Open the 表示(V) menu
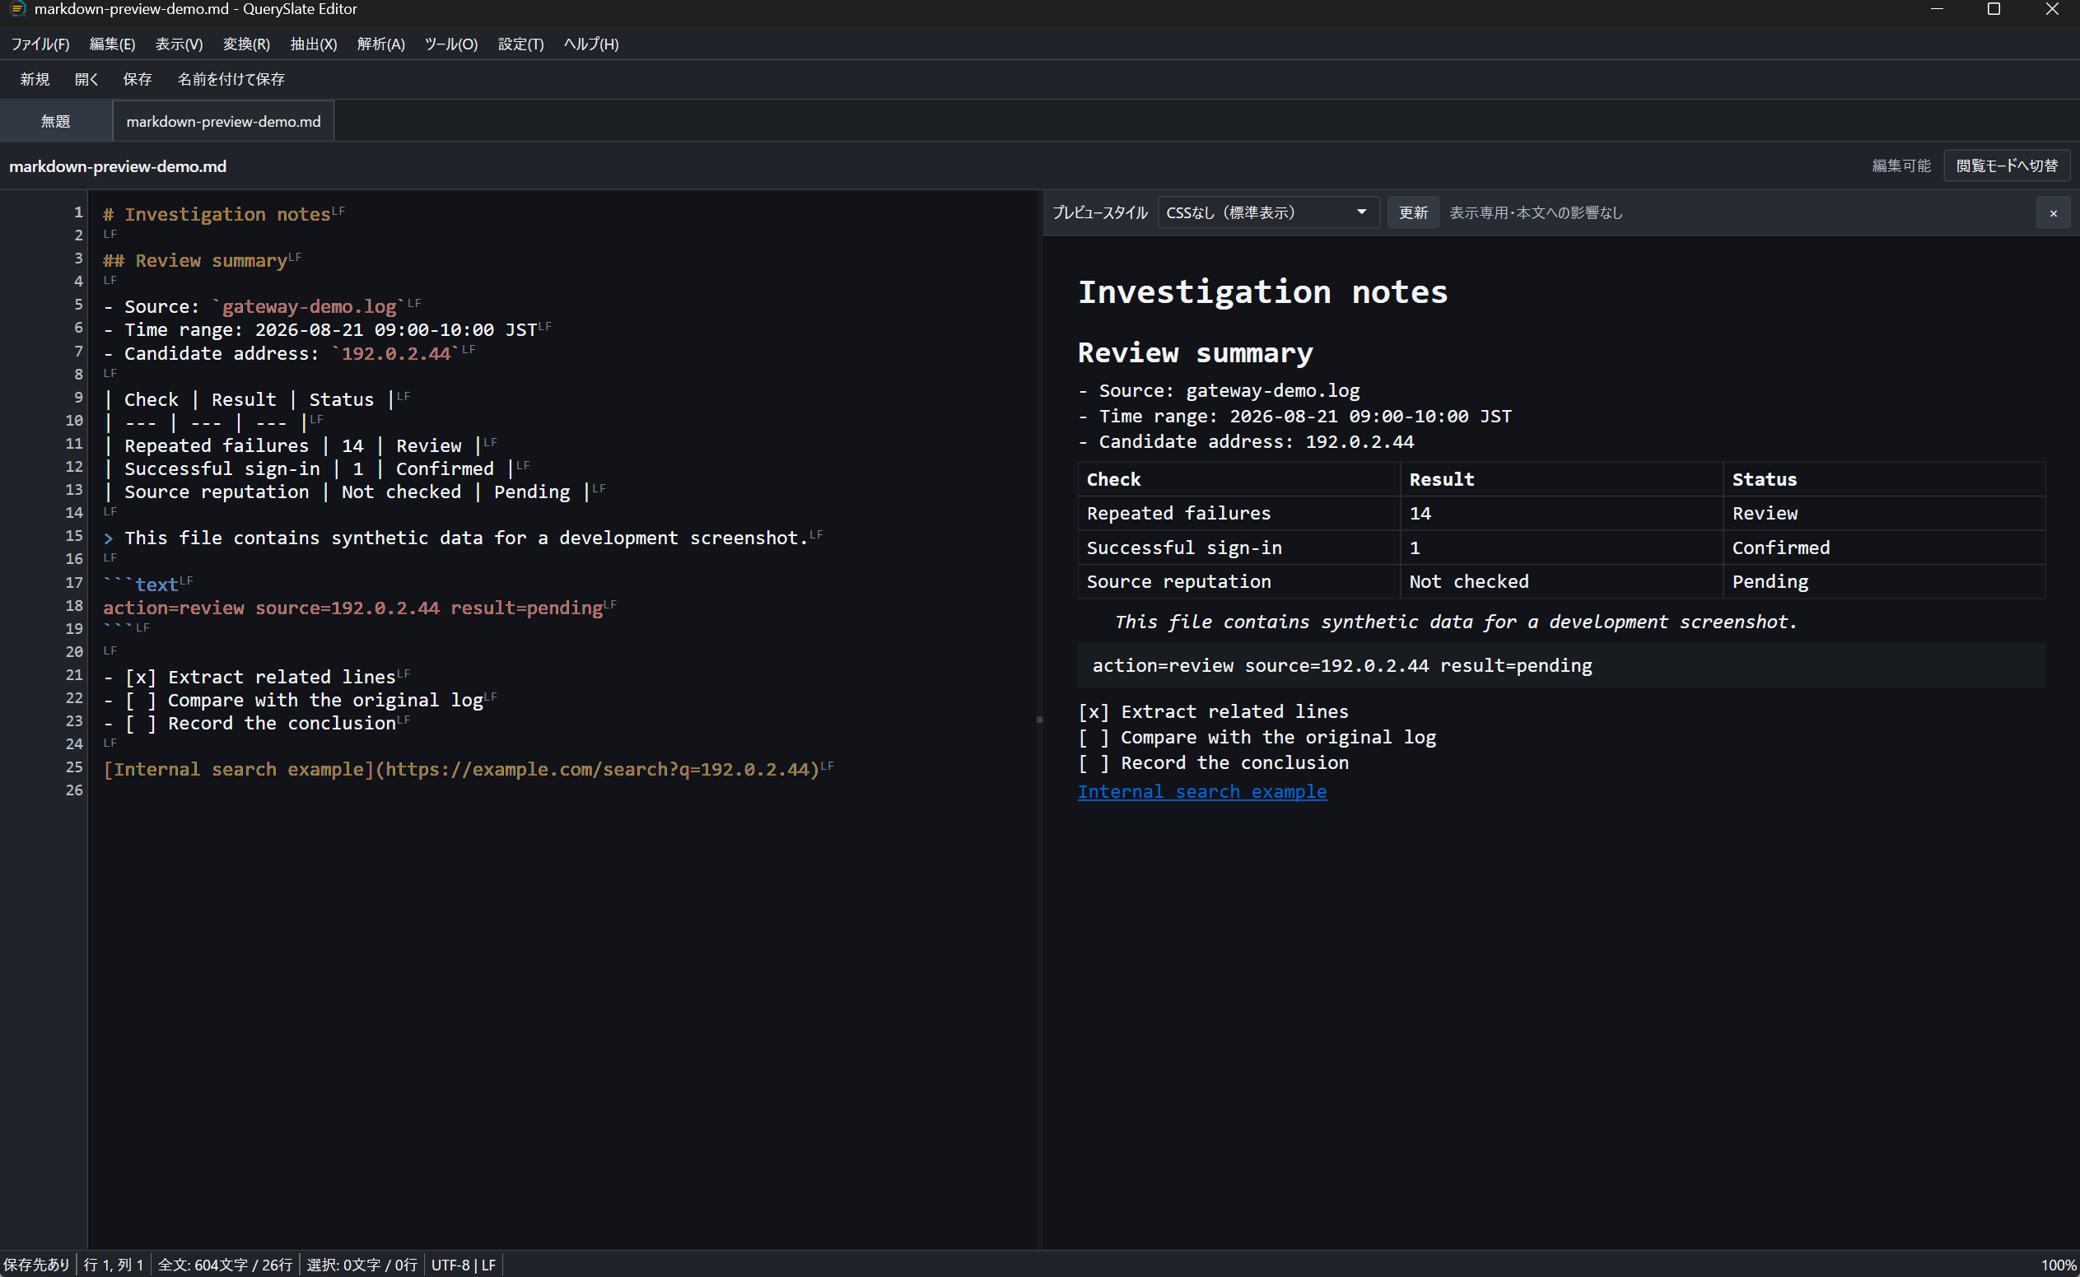 [x=179, y=44]
